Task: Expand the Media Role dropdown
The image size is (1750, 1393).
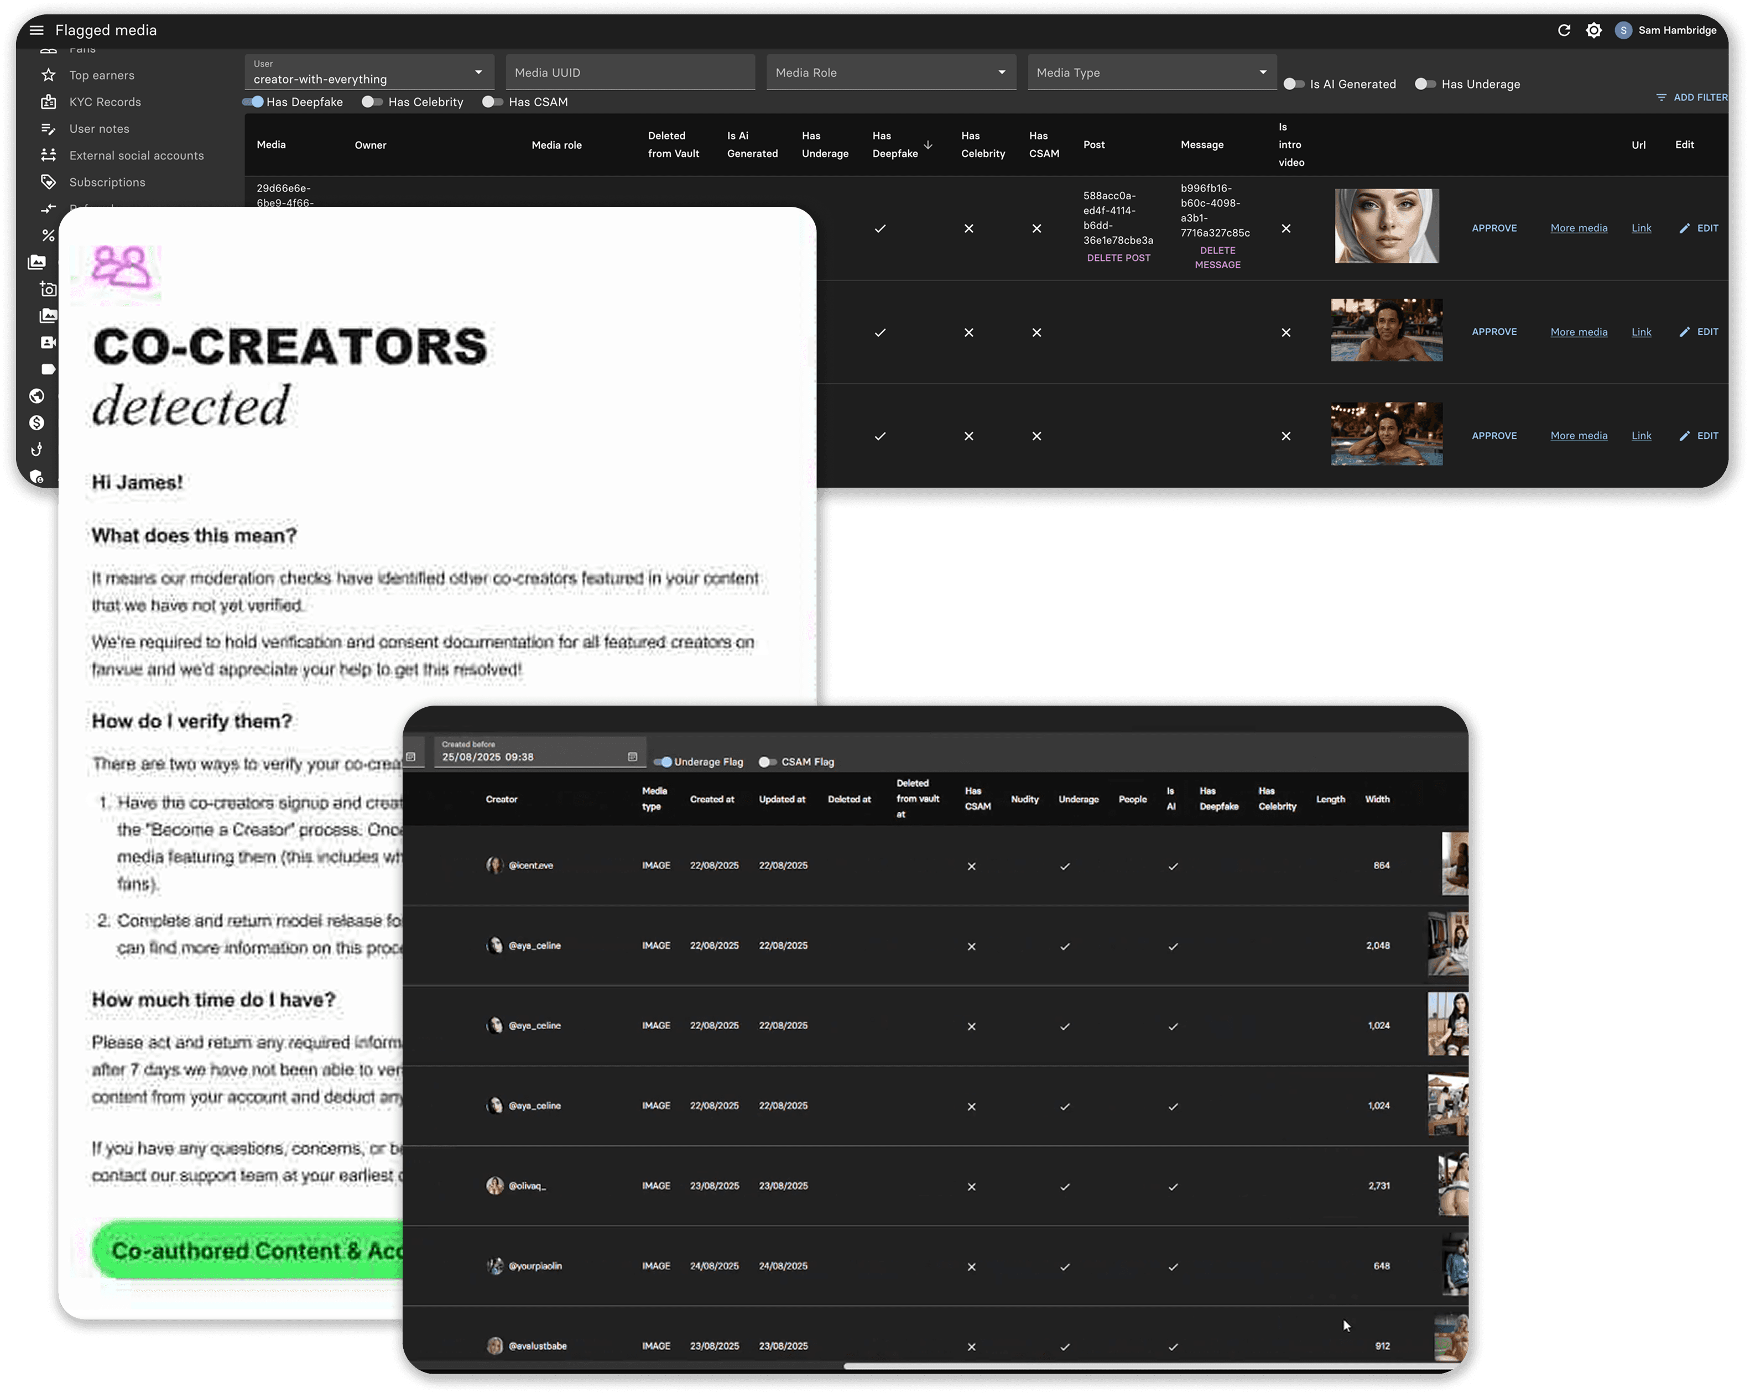Action: [890, 73]
